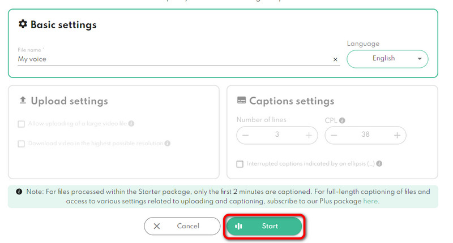453x243 pixels.
Task: Click the Captions settings caption icon
Action: pos(241,101)
